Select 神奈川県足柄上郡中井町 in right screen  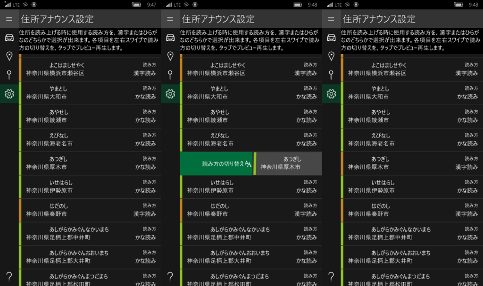coord(380,237)
